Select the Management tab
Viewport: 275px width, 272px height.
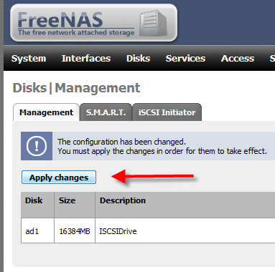point(46,112)
